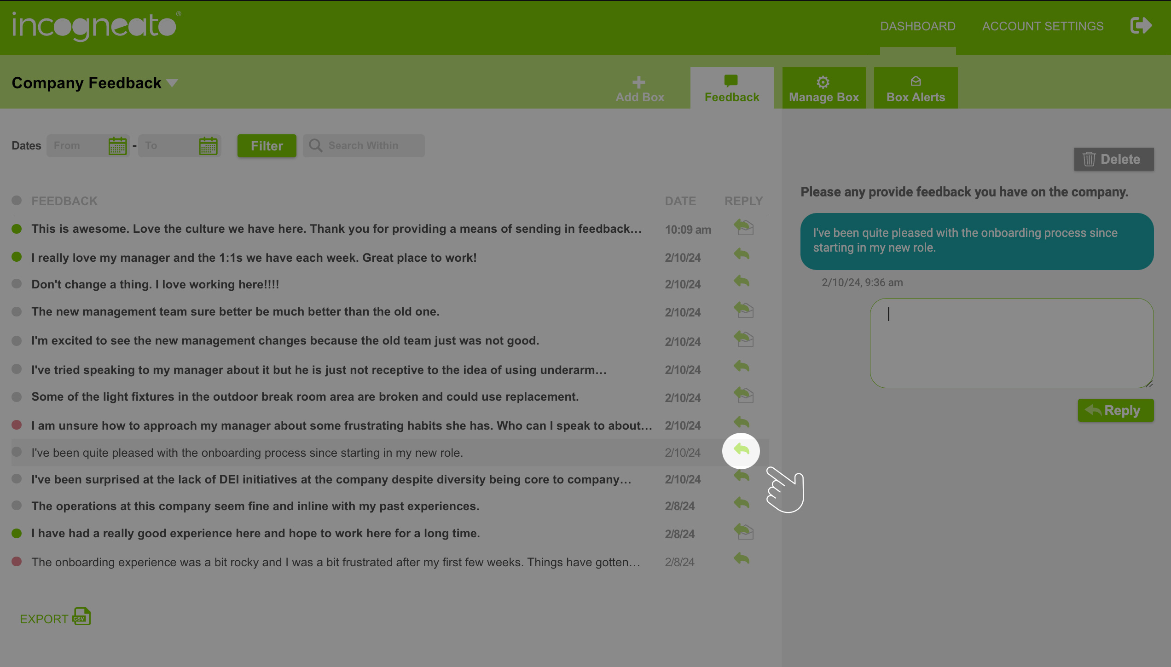The height and width of the screenshot is (667, 1171).
Task: Switch to Box Alerts tab
Action: tap(915, 88)
